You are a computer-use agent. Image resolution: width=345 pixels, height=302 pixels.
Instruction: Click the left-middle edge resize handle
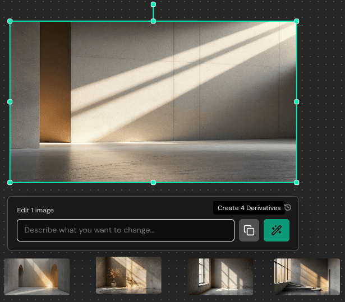tap(10, 102)
